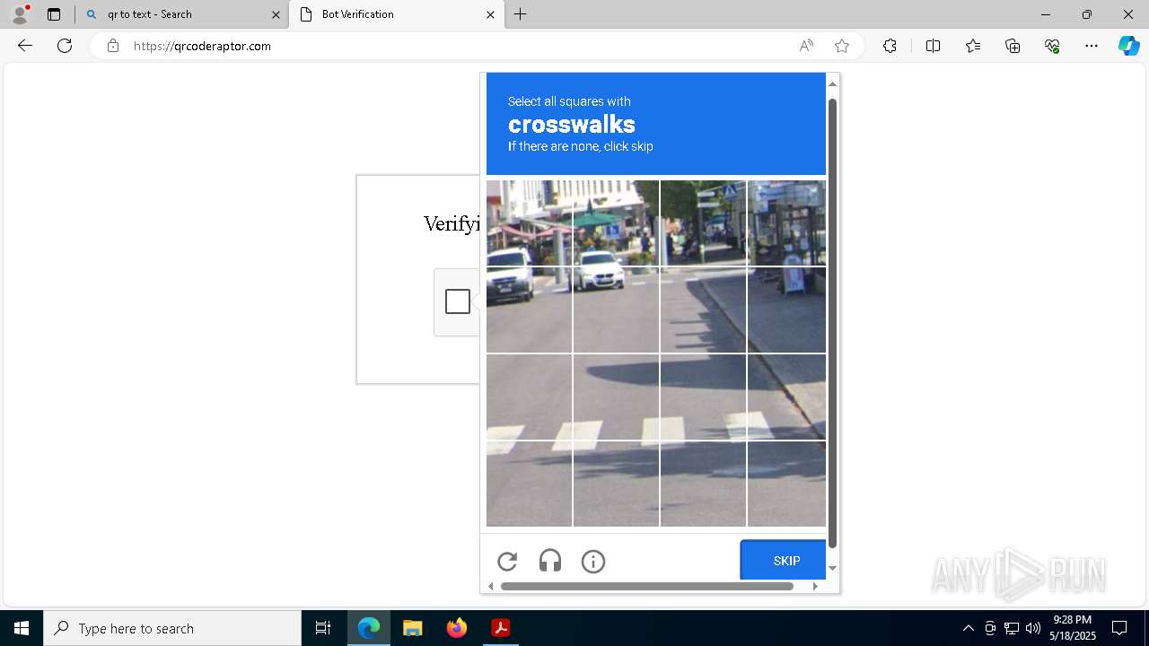The width and height of the screenshot is (1149, 646).
Task: Open Adobe Acrobat from taskbar
Action: point(501,628)
